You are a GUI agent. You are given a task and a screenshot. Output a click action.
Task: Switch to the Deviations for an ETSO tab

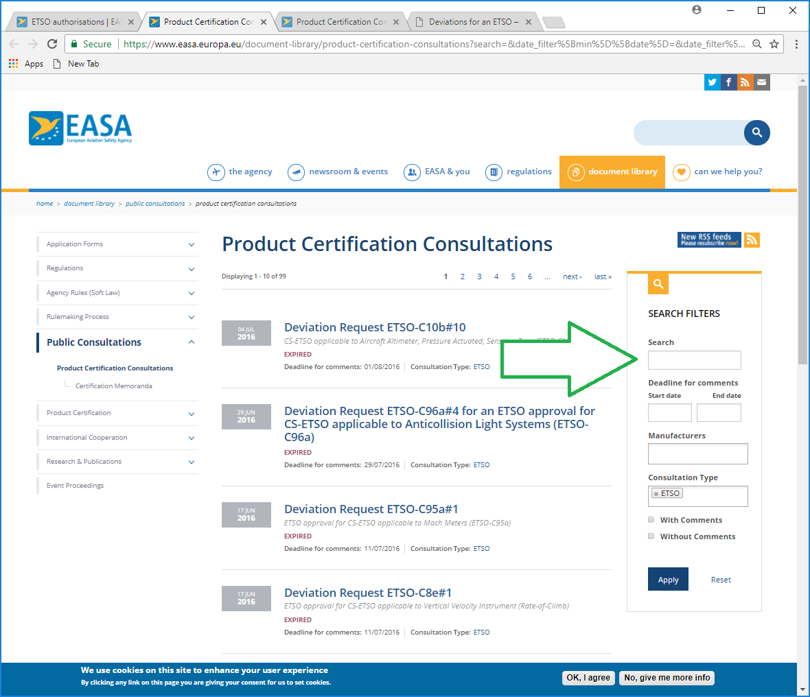tap(473, 22)
